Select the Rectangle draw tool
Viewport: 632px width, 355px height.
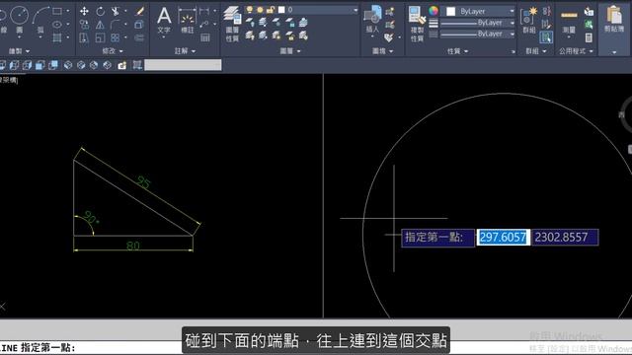[57, 11]
